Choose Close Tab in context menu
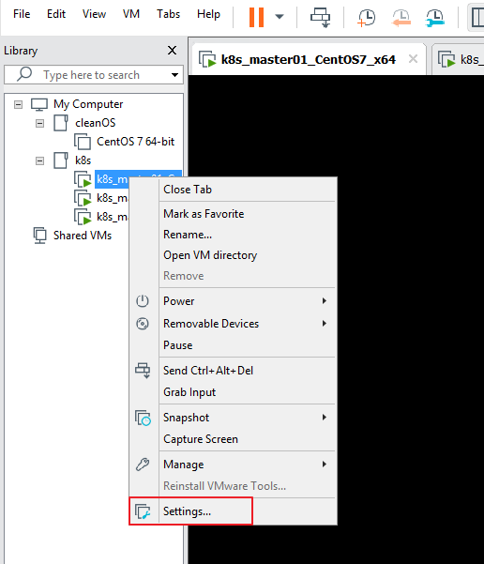Screen dimensions: 484x564 pos(234,190)
